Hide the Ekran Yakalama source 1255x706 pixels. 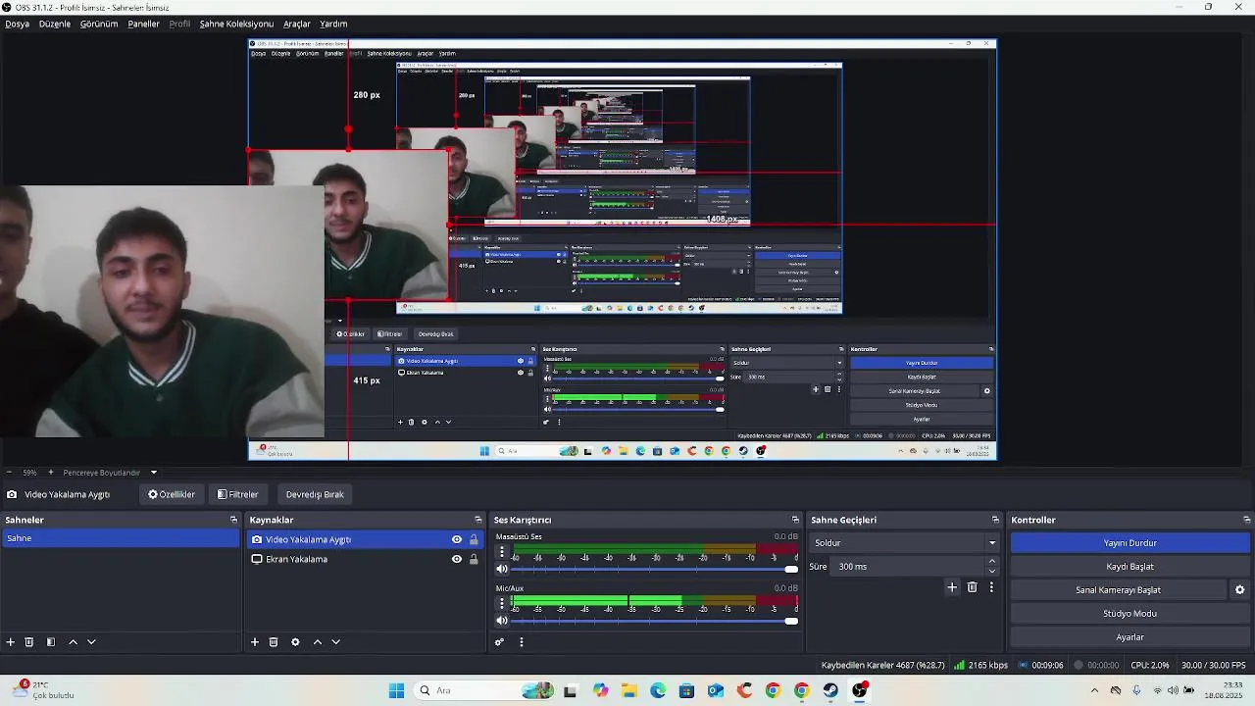(456, 559)
